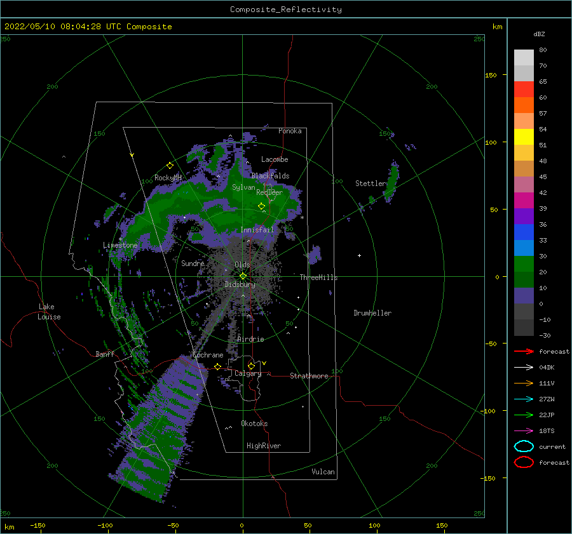Viewport: 572px width, 534px height.
Task: Select the white 04DK arrow icon
Action: coord(524,368)
